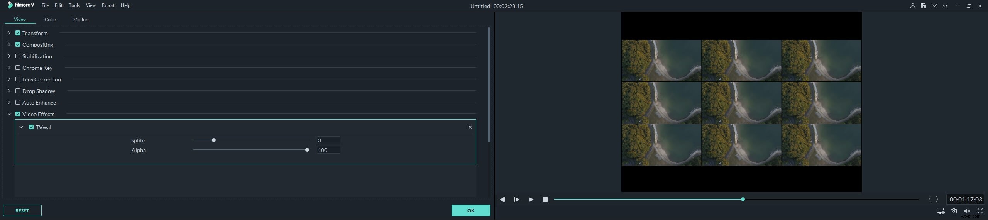The image size is (988, 220).
Task: Expand the Transform section arrow
Action: (x=9, y=33)
